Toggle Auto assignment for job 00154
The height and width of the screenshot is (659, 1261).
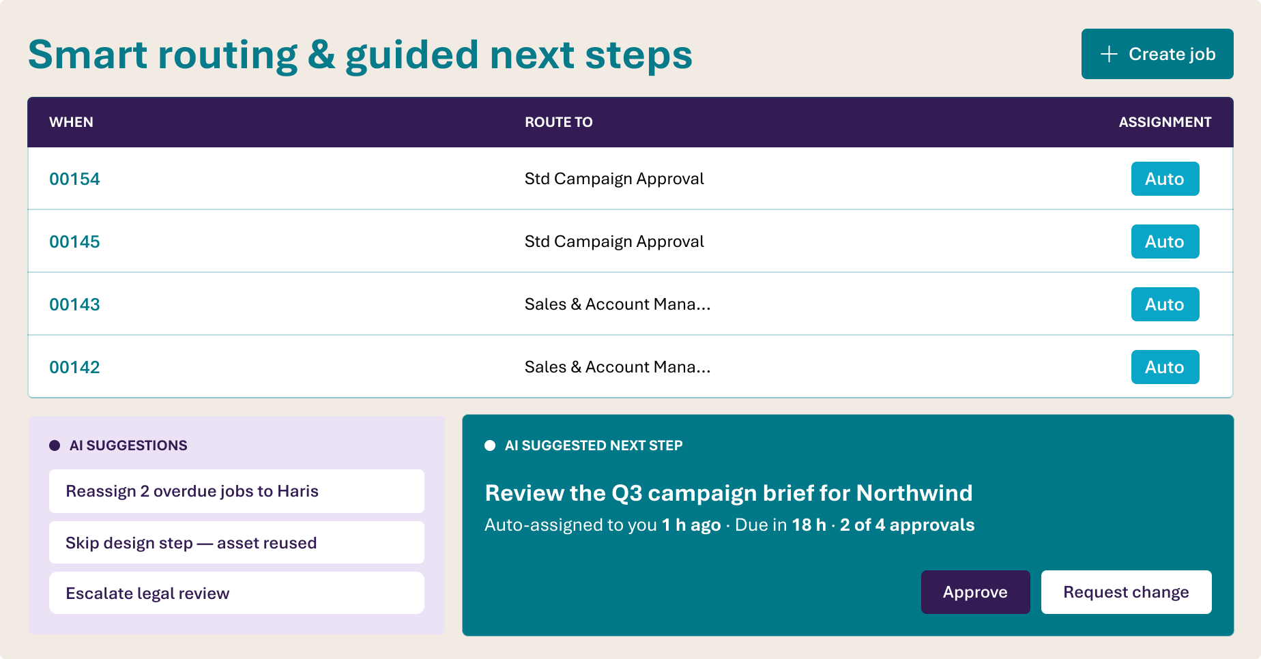point(1165,179)
